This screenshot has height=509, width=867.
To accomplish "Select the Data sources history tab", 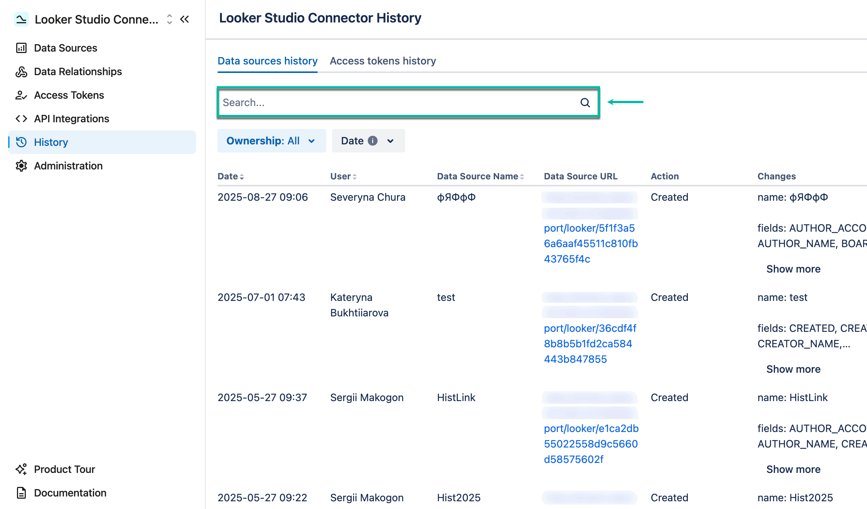I will (x=267, y=61).
